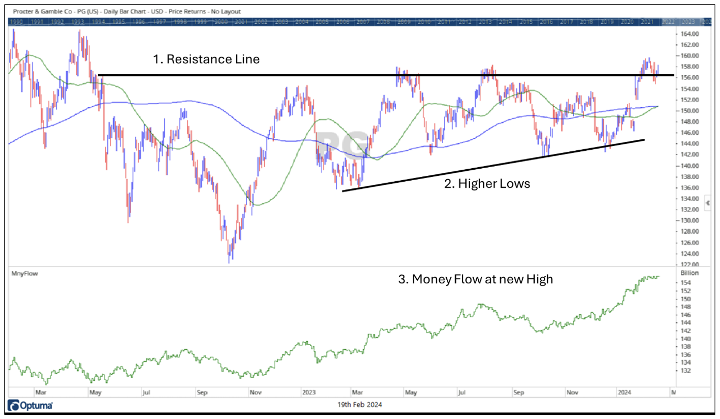Click the 144.00 price axis label
The height and width of the screenshot is (419, 720).
[690, 143]
